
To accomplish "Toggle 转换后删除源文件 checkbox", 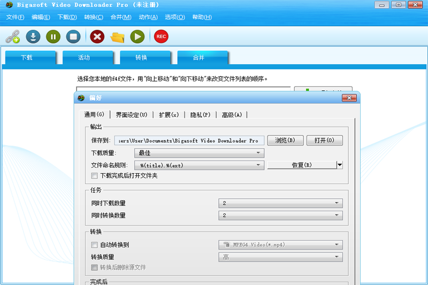I will (x=95, y=267).
